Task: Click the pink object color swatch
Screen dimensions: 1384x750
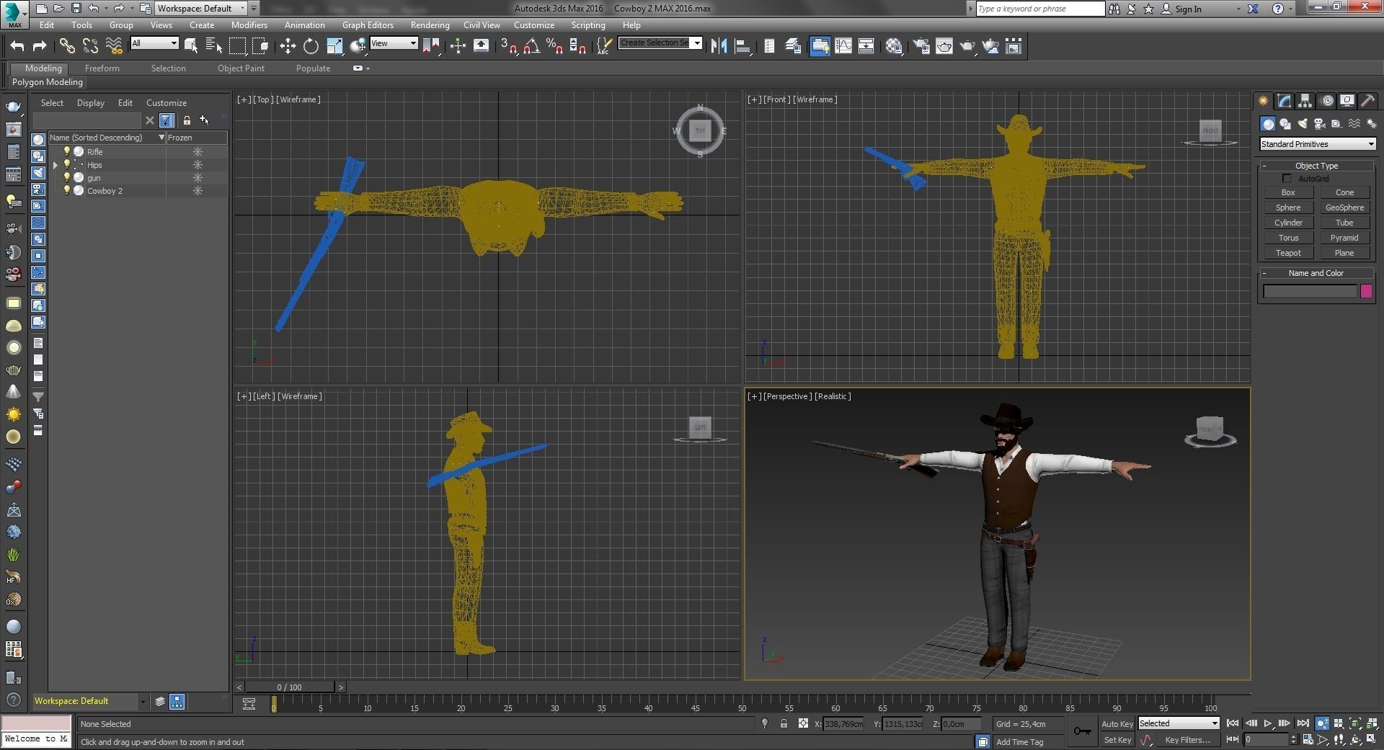Action: click(x=1366, y=291)
